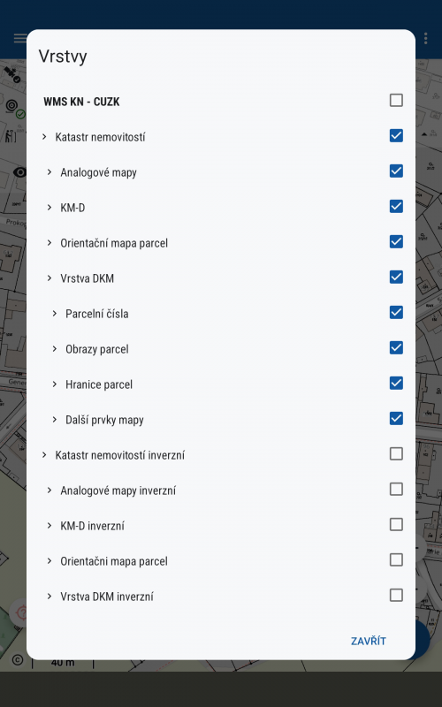Enable Vrstva DKM inverzní checkbox
442x707 pixels.
pos(396,595)
